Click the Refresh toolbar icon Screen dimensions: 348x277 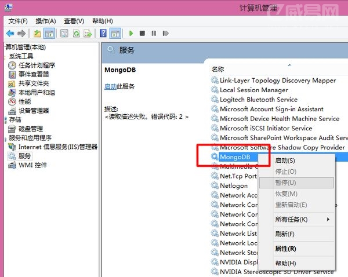(x=77, y=34)
